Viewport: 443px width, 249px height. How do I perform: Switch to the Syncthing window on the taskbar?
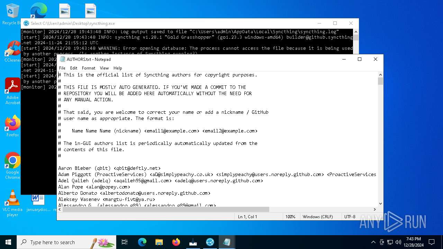point(210,242)
